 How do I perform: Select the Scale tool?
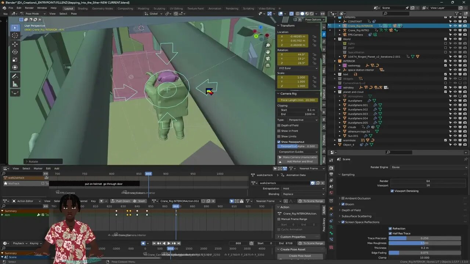pyautogui.click(x=15, y=59)
